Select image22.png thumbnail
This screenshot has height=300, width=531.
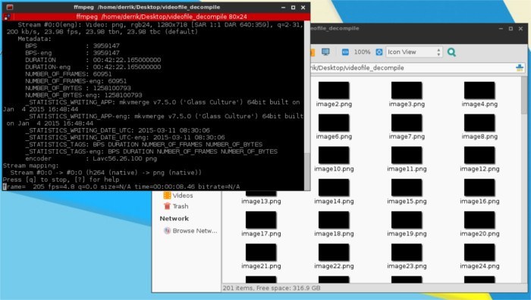coord(334,252)
